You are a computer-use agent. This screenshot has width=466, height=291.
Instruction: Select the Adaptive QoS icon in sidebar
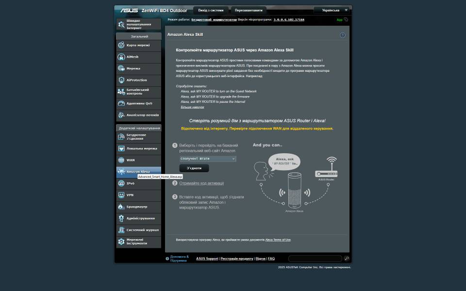121,103
